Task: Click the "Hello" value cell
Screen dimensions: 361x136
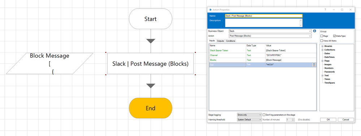Action: click(x=288, y=65)
